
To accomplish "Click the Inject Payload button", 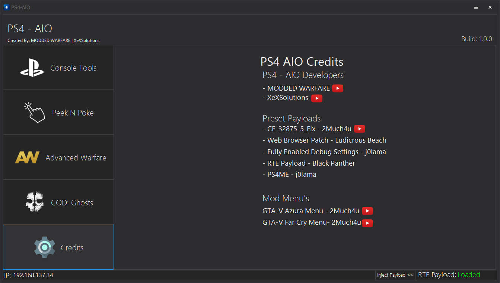I will [x=395, y=275].
